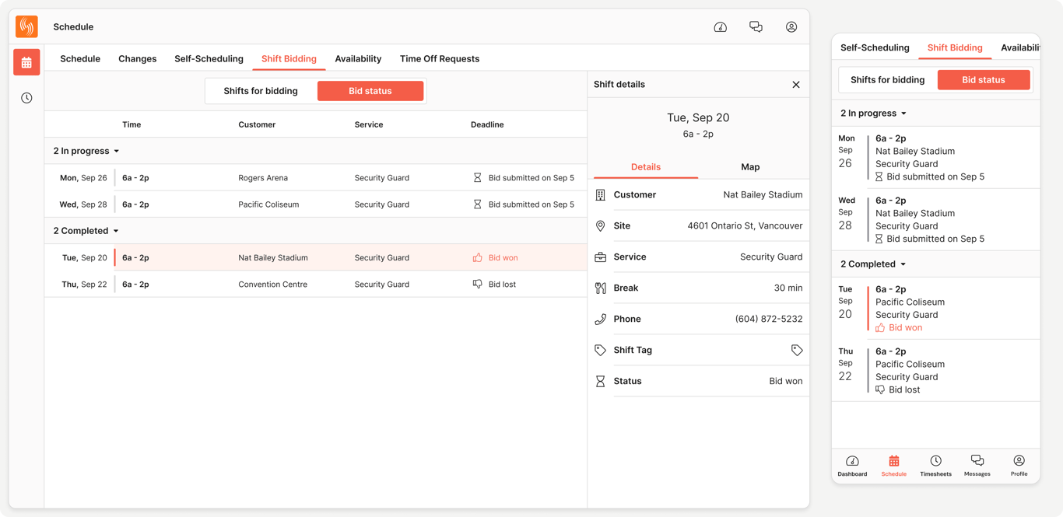Click the service briefcase icon
The height and width of the screenshot is (517, 1063).
[601, 257]
